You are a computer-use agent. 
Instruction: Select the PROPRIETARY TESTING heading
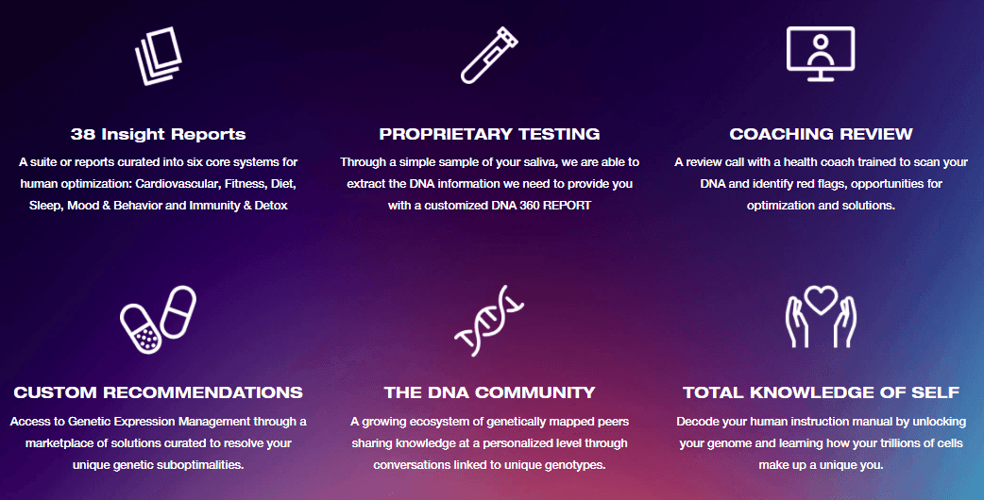pos(489,134)
